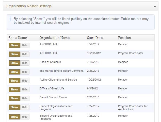Hide name for ANCHOR LINK Program Coordinator row
Viewport: 161px width, 122px height.
25,54
